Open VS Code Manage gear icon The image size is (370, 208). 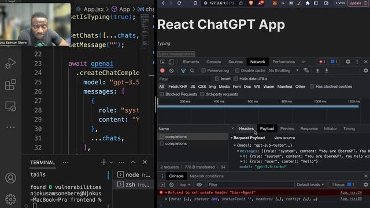[10, 199]
